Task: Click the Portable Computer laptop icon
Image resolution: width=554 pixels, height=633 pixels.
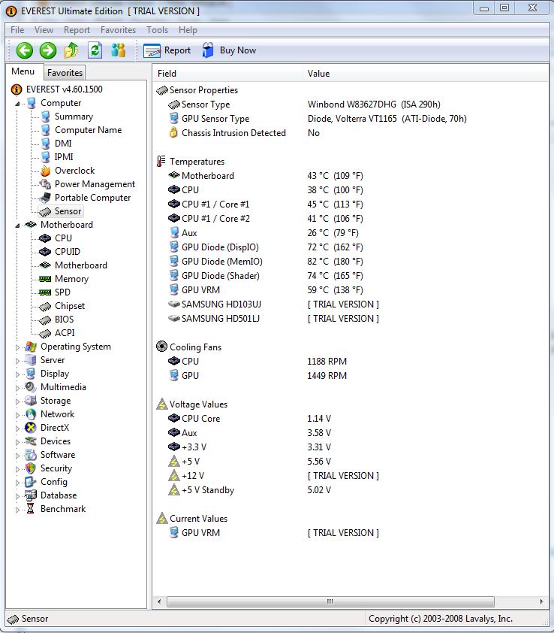Action: (x=45, y=198)
